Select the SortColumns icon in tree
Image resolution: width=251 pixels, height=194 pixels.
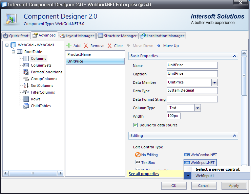click(26, 86)
